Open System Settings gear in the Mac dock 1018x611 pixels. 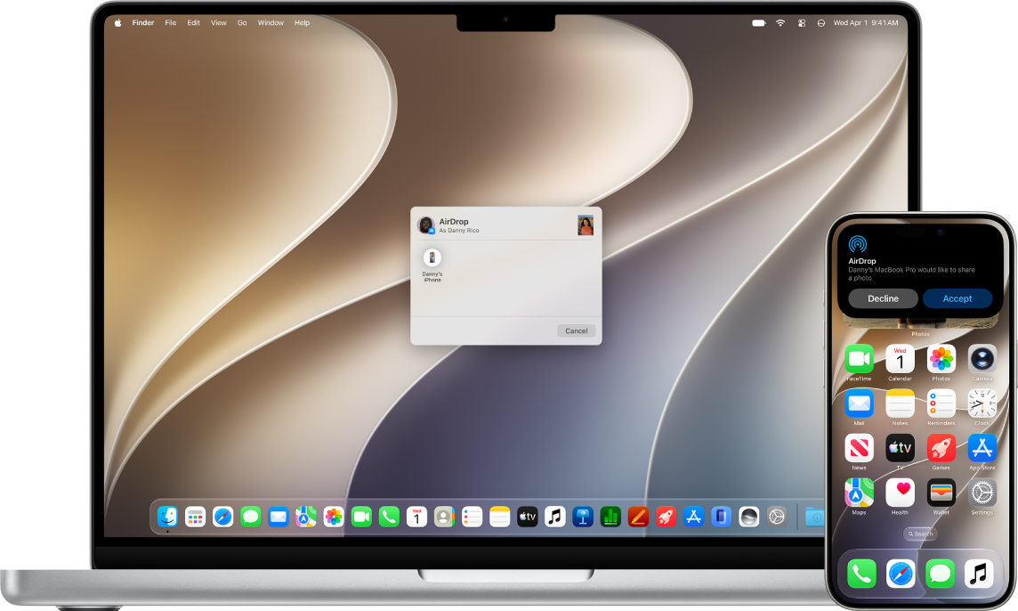(x=777, y=517)
